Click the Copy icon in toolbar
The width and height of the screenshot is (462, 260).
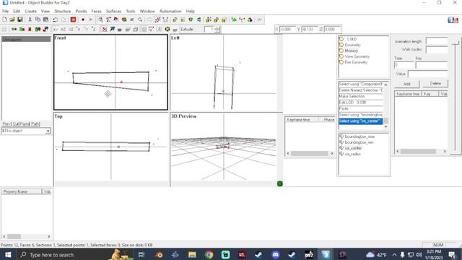[x=38, y=19]
